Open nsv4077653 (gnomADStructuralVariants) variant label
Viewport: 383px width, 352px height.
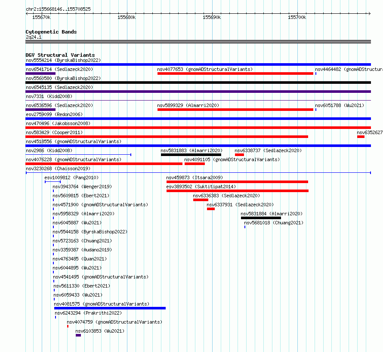(x=205, y=69)
